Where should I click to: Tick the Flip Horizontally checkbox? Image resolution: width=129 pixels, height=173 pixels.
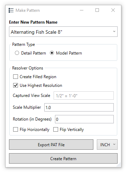16,130
